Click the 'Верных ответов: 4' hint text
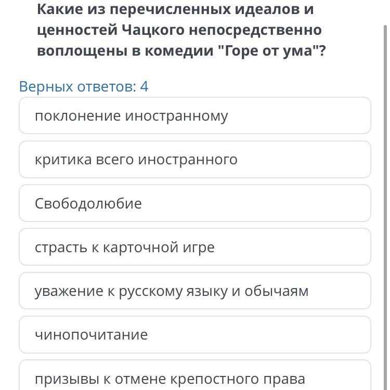 click(84, 87)
